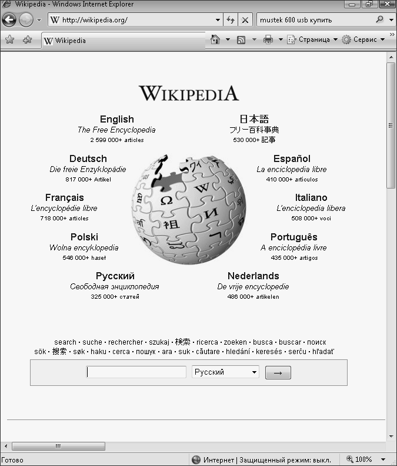This screenshot has height=466, width=397.
Task: Open the 日本語 Wikipedia link
Action: click(x=254, y=119)
